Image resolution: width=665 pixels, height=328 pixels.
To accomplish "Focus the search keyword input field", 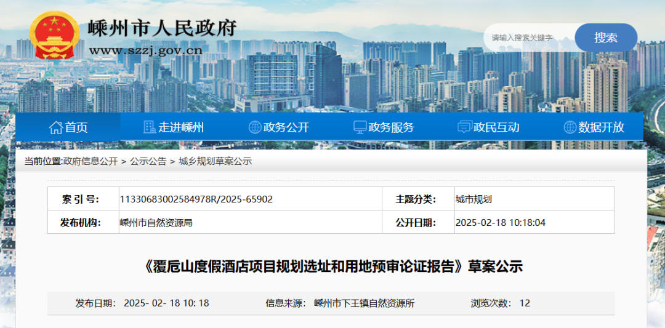I will tap(528, 38).
